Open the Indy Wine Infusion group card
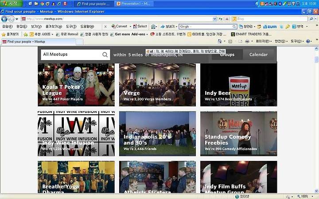This screenshot has height=199, width=319. (76, 133)
